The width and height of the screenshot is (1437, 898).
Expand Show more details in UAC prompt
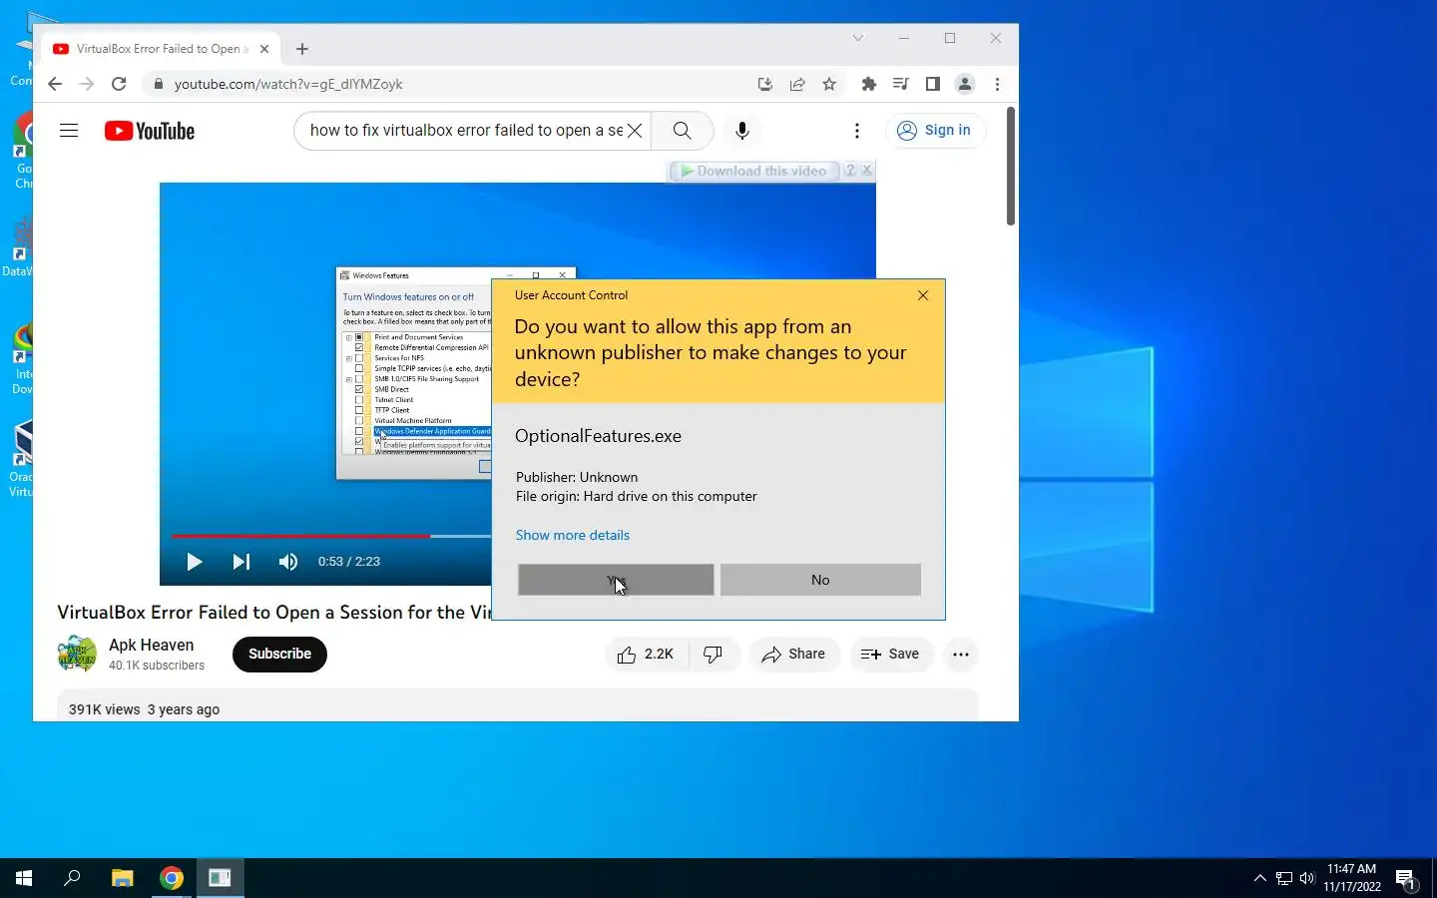(572, 535)
